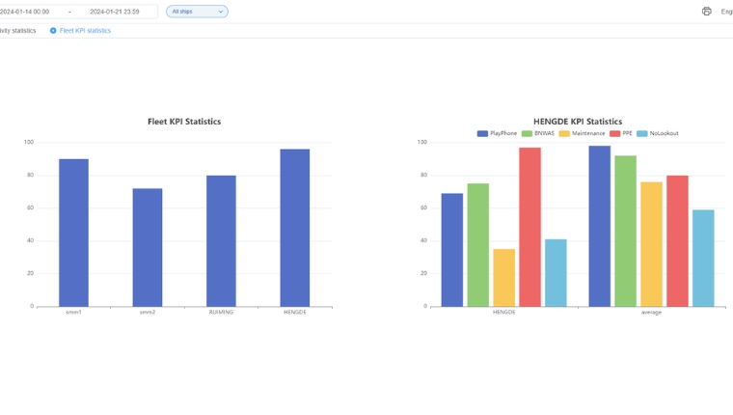Switch to the Activity statistics tab
The height and width of the screenshot is (415, 733).
click(x=17, y=31)
